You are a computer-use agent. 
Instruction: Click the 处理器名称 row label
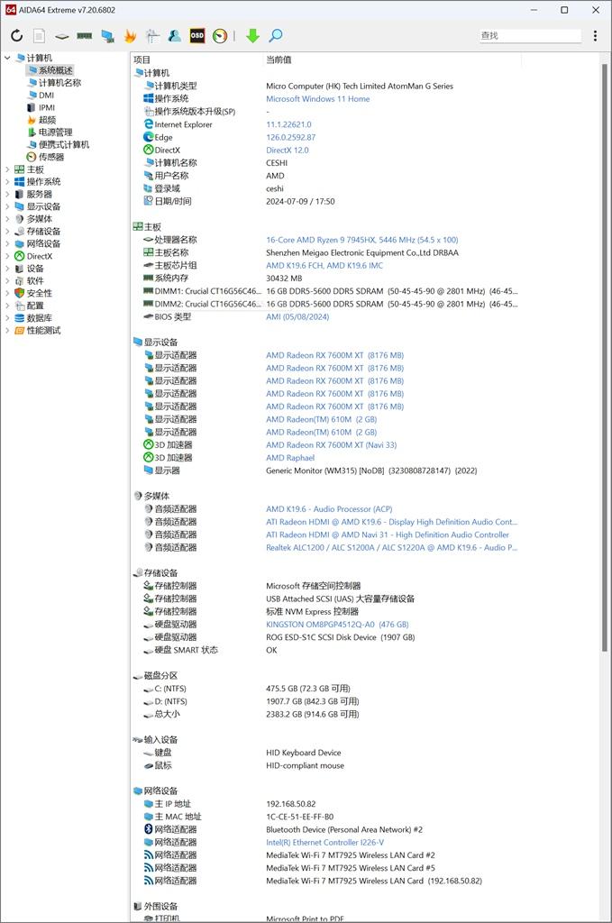[176, 240]
